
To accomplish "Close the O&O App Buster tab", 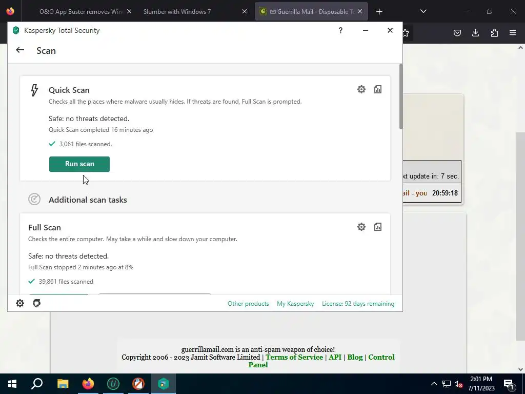I will (129, 12).
